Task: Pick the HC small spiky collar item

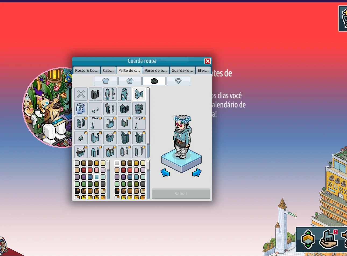Action: tap(81, 138)
